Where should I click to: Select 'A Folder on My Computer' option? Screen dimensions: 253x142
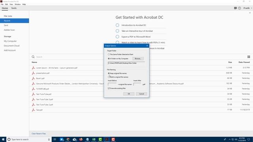click(x=109, y=59)
